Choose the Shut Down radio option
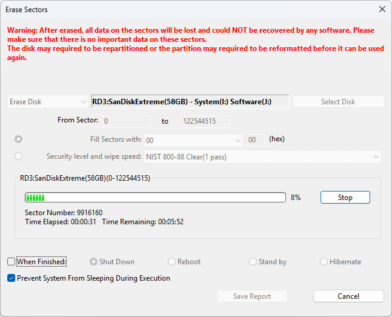Screen dimensions: 392x317 pyautogui.click(x=93, y=262)
